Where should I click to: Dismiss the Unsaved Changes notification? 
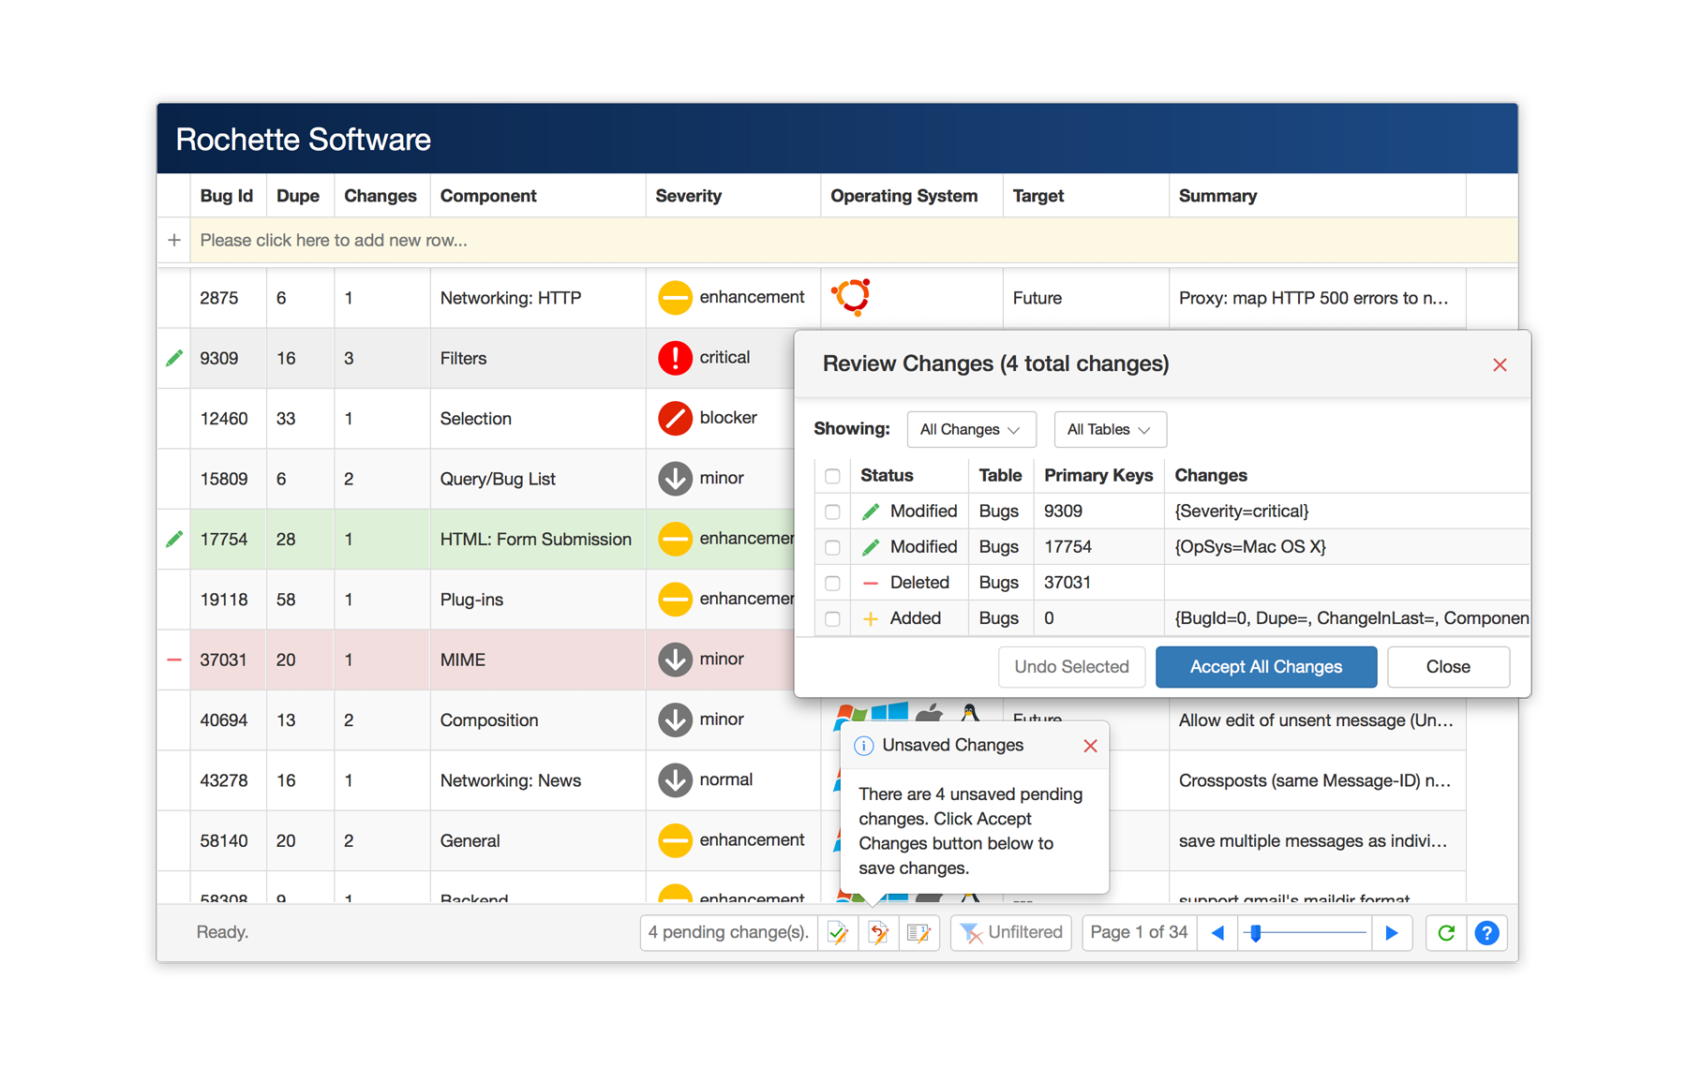click(x=1090, y=746)
